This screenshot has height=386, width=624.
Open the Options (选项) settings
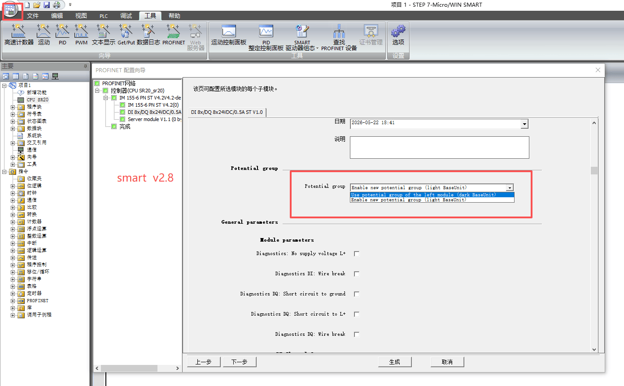398,35
